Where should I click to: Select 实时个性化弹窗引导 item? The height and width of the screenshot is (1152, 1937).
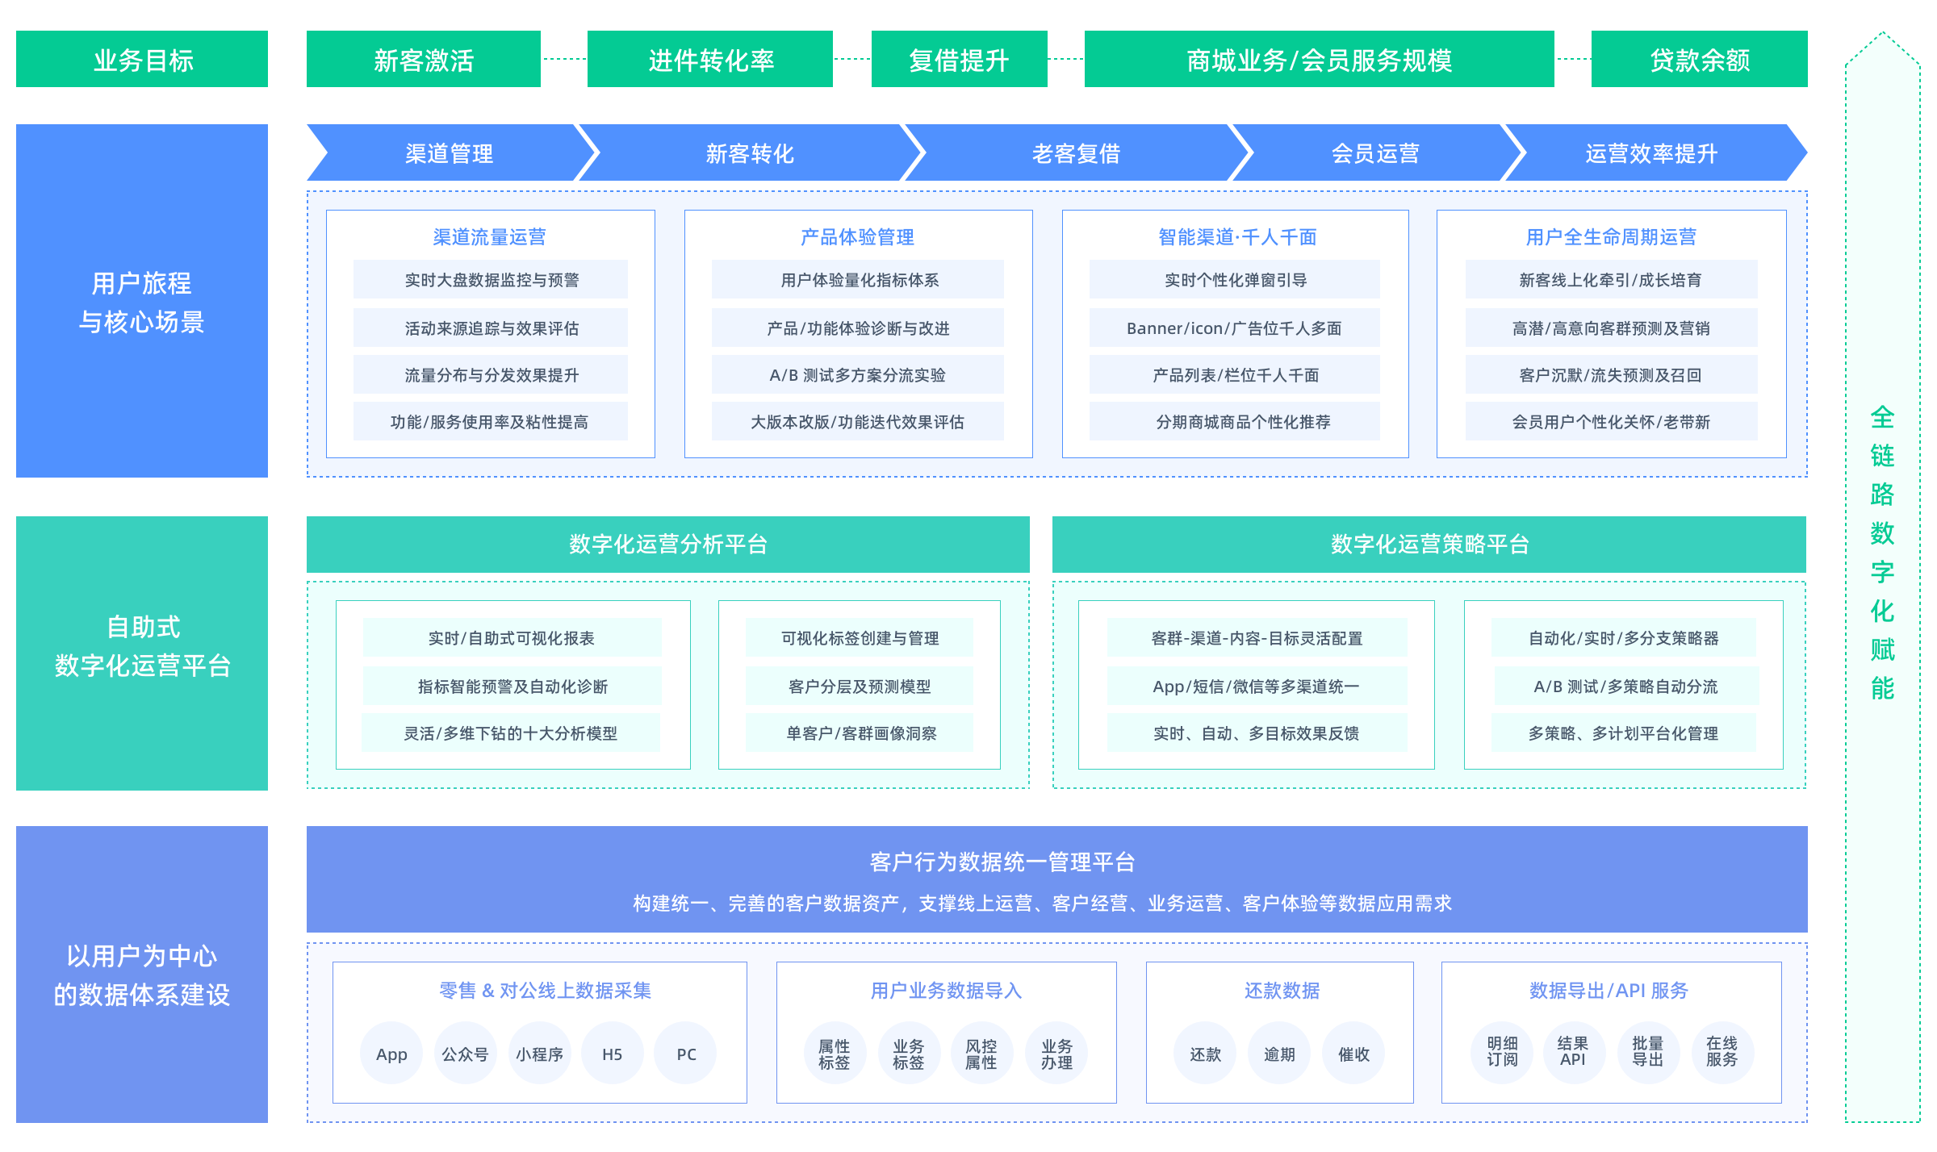1235,279
